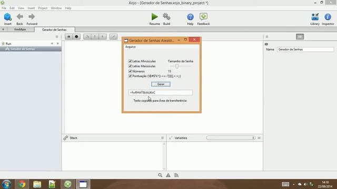Image resolution: width=337 pixels, height=189 pixels.
Task: Open the Edit menu
Action: click(12, 8)
